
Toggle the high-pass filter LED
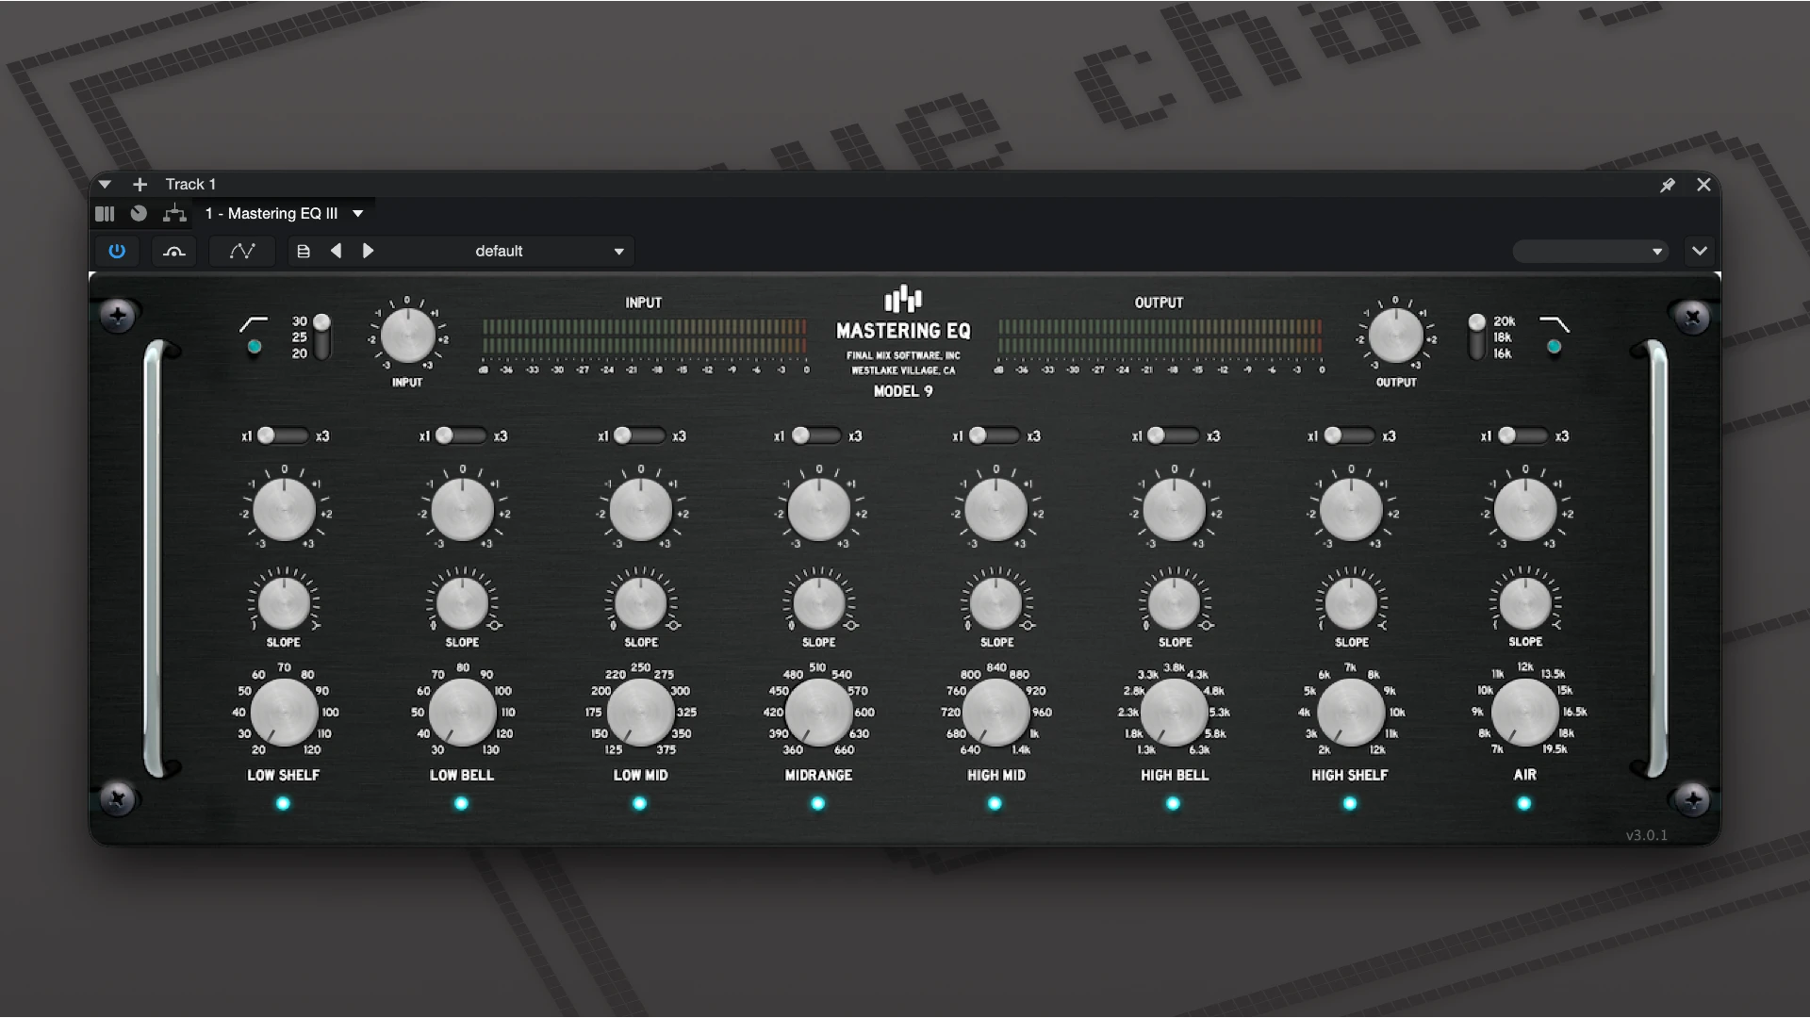click(x=254, y=347)
